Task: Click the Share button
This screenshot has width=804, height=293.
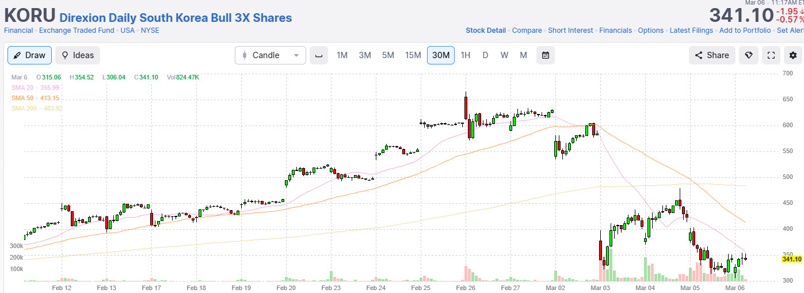Action: tap(712, 55)
